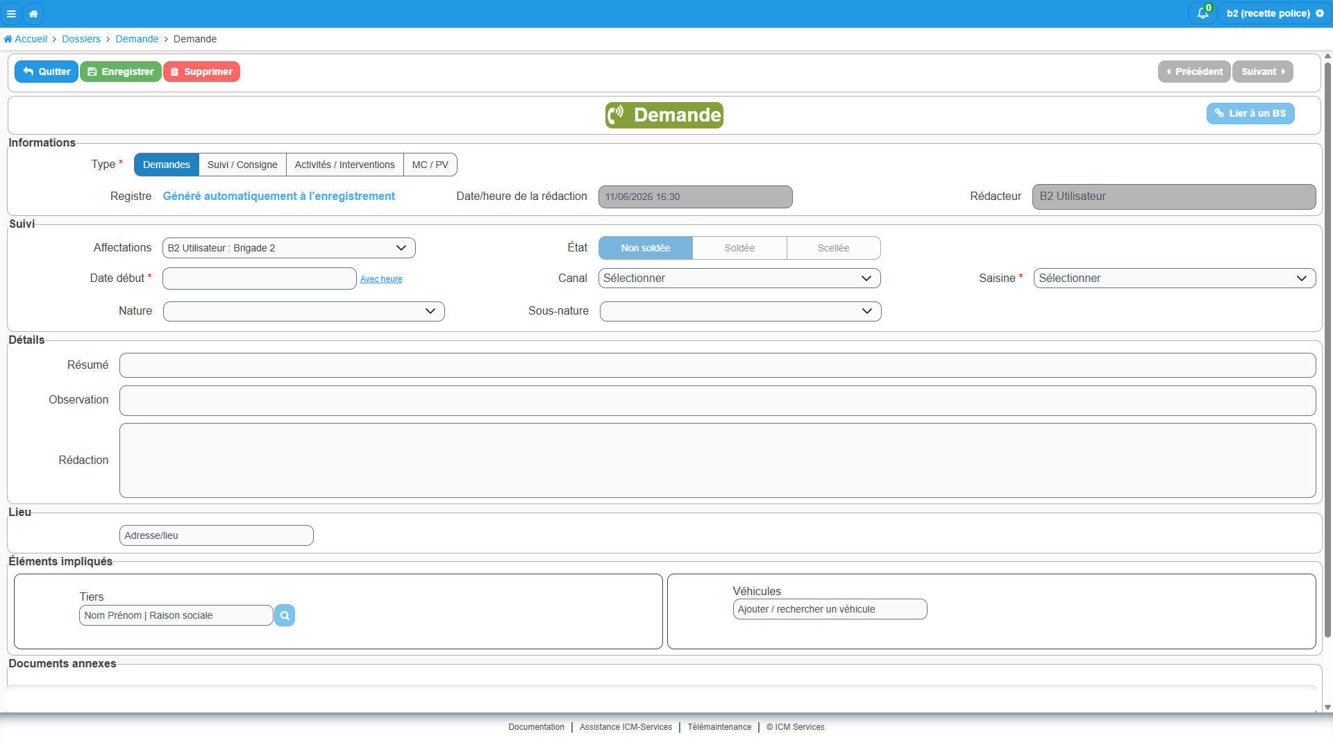The width and height of the screenshot is (1333, 750).
Task: Choose the MC / PV type
Action: pyautogui.click(x=430, y=165)
